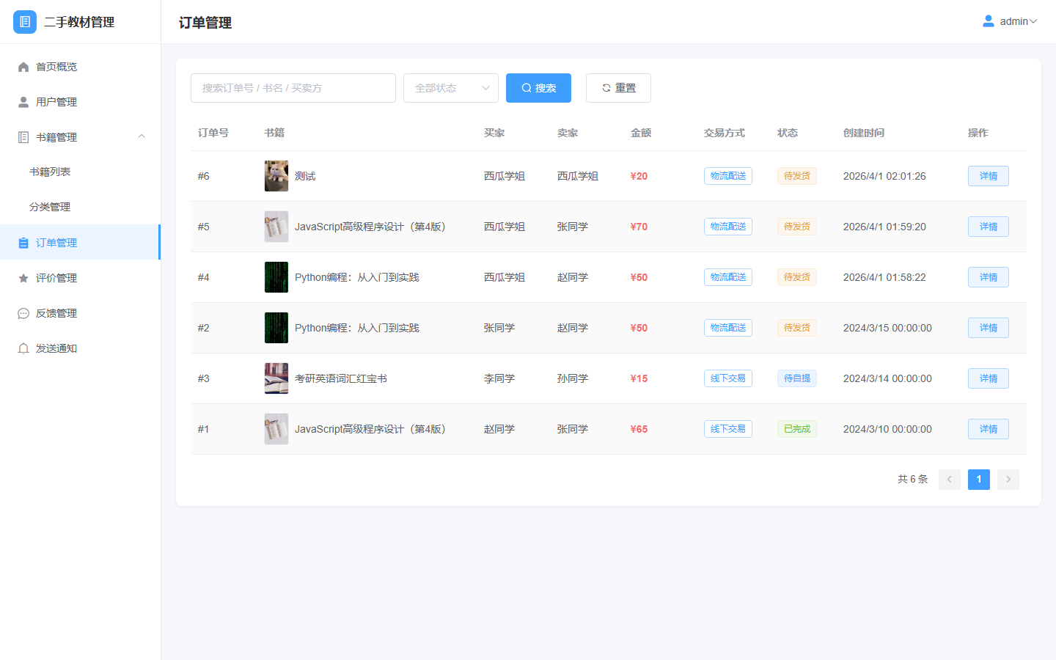Click the 重置 reset button
The image size is (1056, 660).
coord(618,88)
